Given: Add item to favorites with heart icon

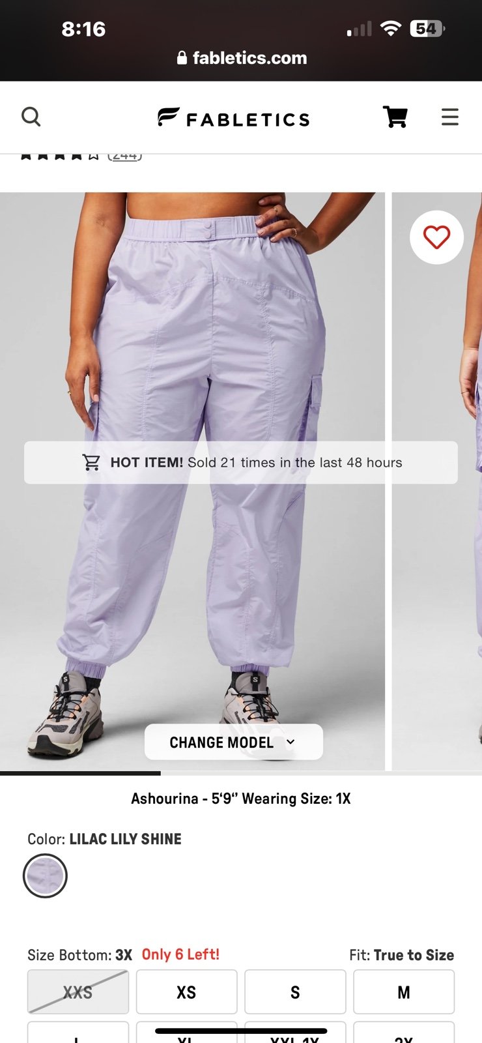Looking at the screenshot, I should coord(436,237).
